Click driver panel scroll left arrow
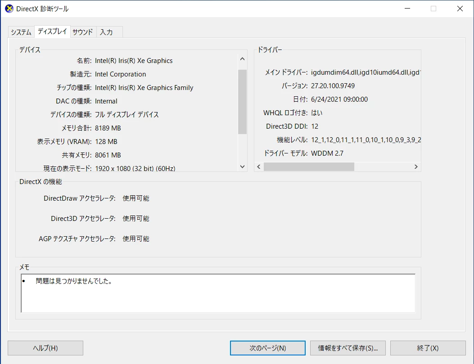 (259, 167)
